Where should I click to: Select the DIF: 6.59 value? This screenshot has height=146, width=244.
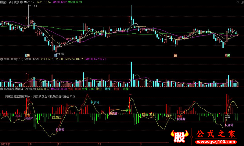coord(30,89)
